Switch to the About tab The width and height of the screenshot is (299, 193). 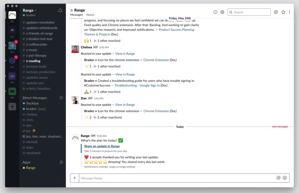tap(90, 15)
